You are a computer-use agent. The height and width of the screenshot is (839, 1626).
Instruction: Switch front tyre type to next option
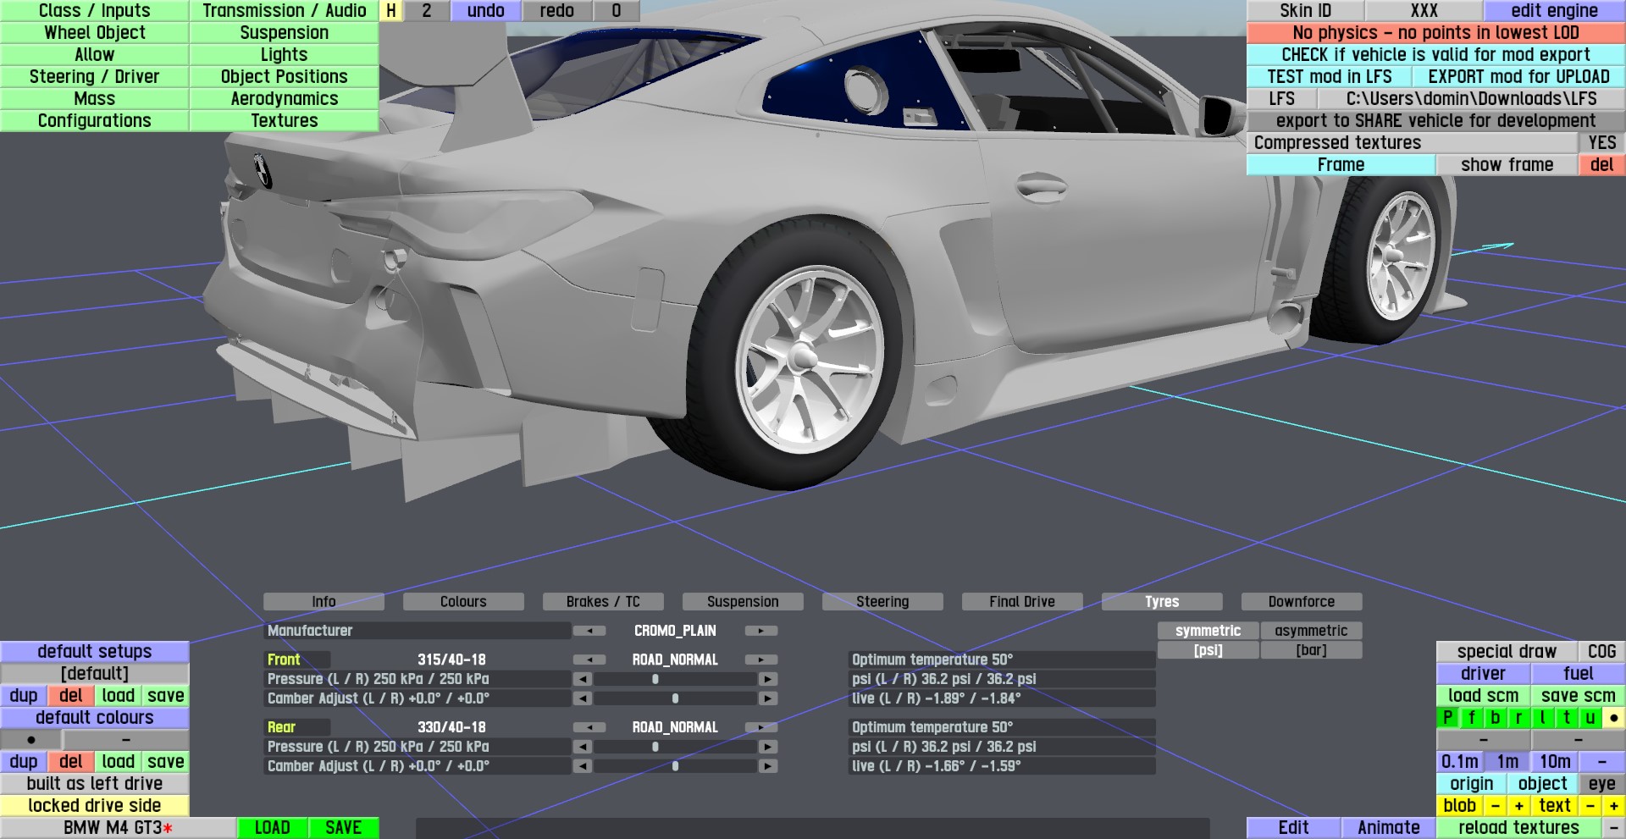pos(761,660)
